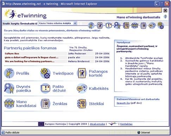Click author name Jytte Pedersen
This screenshot has height=136, width=171.
(77, 54)
